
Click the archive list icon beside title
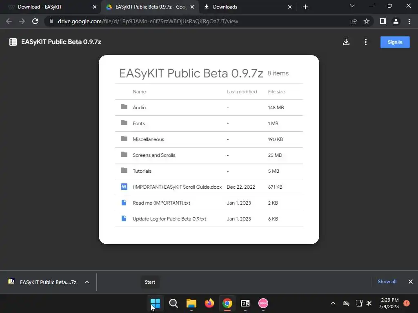(x=13, y=42)
